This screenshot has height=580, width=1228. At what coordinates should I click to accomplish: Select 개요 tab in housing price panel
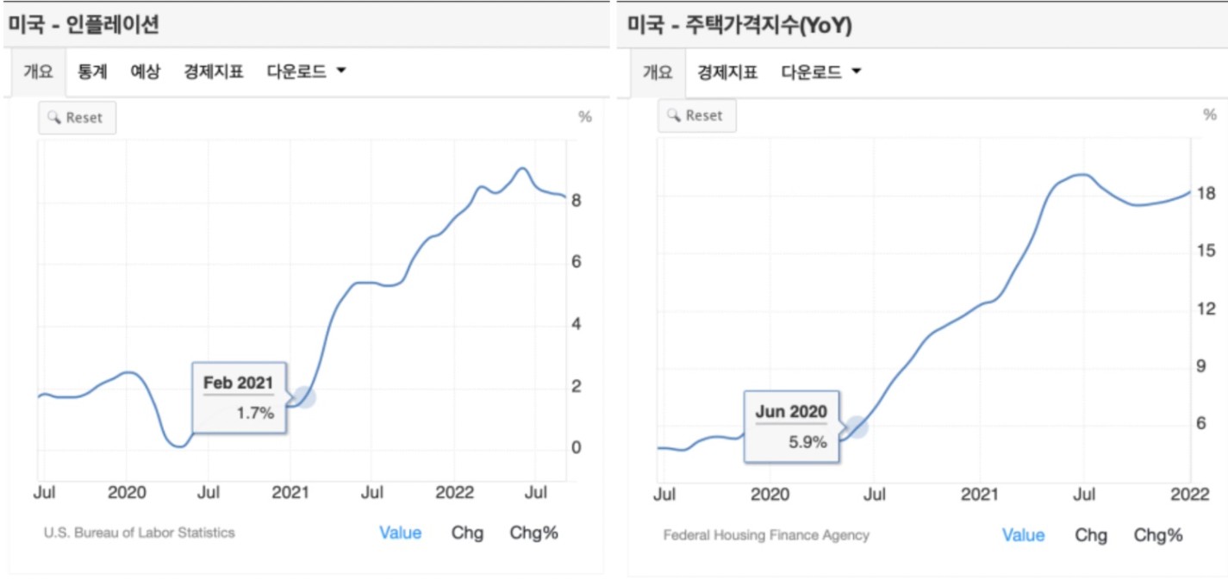[658, 72]
